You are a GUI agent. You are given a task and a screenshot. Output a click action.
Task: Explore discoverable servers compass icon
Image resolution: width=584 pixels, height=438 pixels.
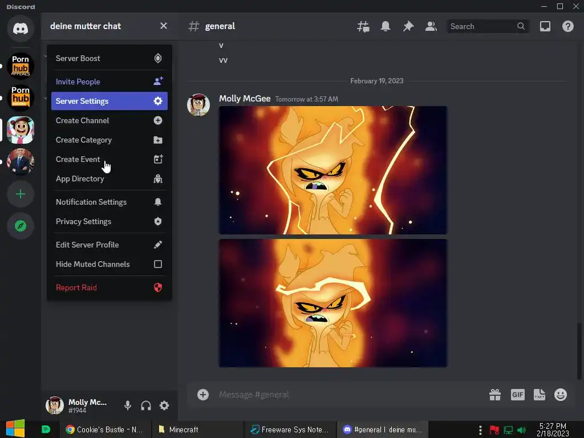coord(21,226)
